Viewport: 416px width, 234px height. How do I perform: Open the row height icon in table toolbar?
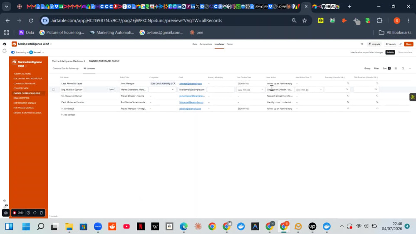coord(396,69)
